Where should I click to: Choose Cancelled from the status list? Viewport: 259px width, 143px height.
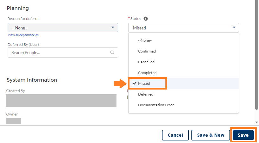coord(146,62)
